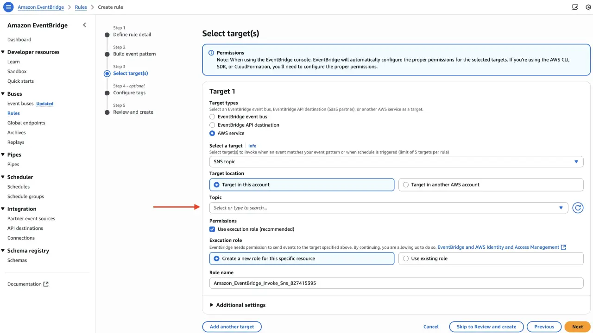593x333 pixels.
Task: Open Global endpoints in sidebar
Action: 26,123
